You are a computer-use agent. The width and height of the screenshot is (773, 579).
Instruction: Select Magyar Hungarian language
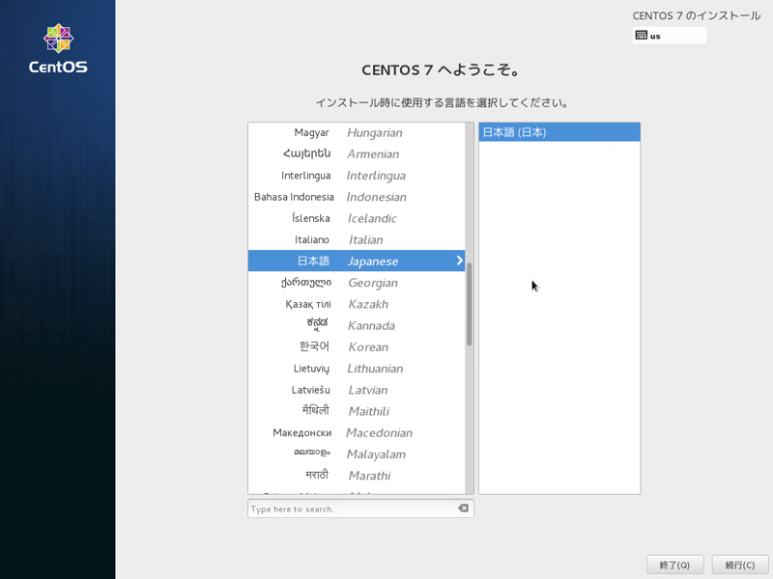357,132
